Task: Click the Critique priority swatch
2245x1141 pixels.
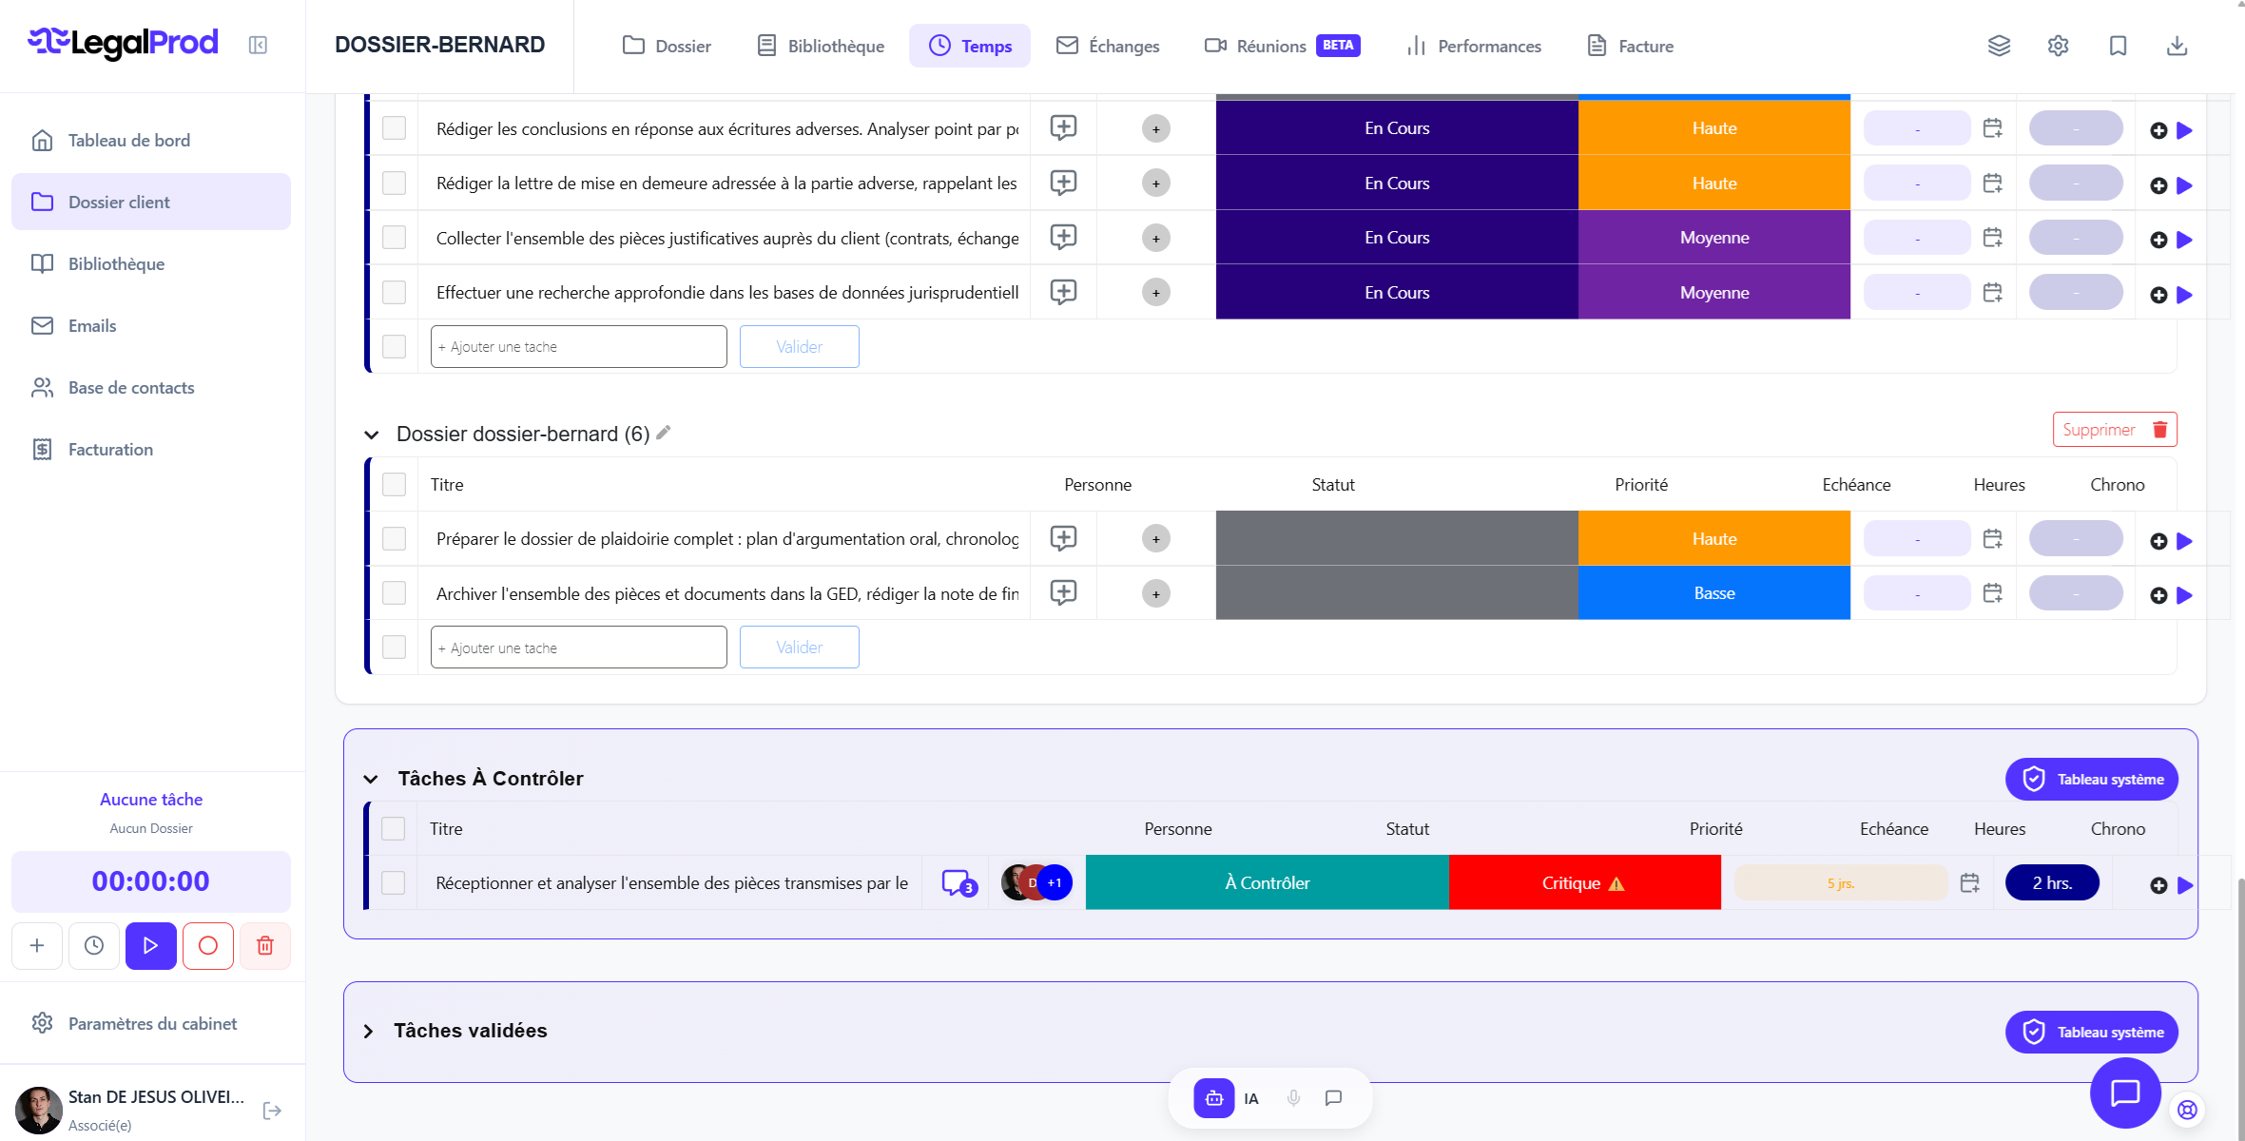Action: click(1583, 882)
